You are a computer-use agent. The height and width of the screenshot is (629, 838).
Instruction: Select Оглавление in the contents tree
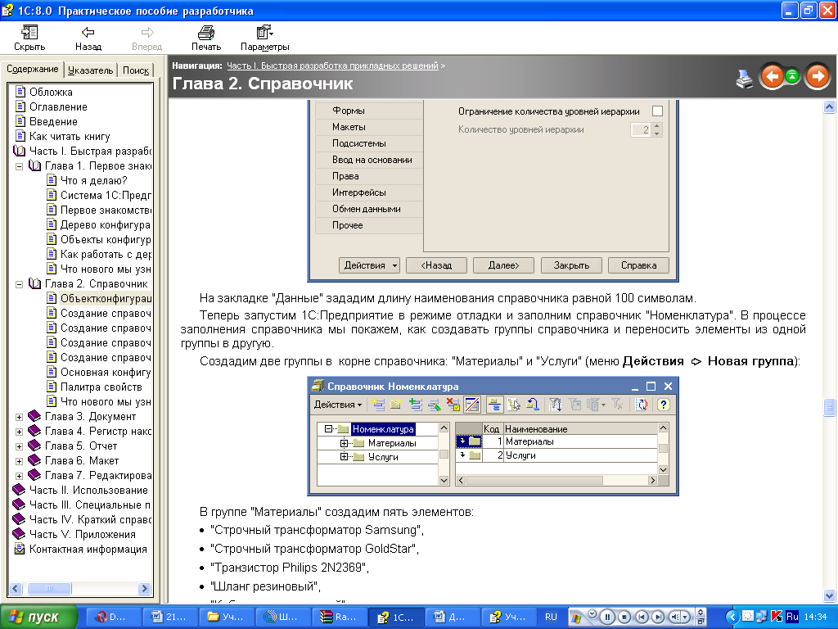tap(58, 107)
